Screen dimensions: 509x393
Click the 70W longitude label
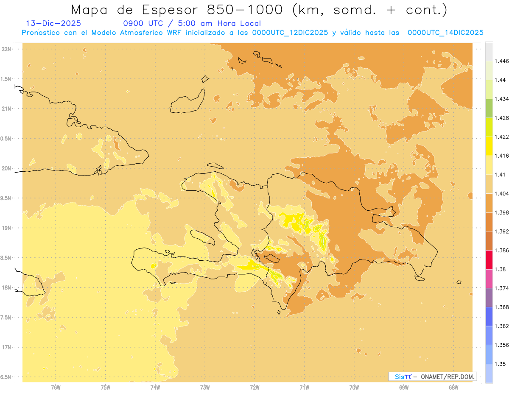pyautogui.click(x=354, y=387)
